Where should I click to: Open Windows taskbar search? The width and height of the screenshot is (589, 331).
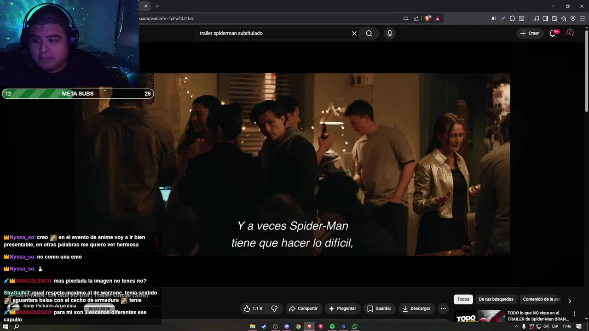coord(17,326)
